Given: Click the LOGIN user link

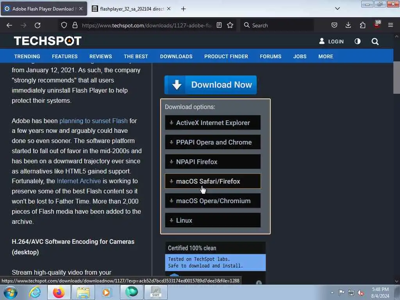Looking at the screenshot, I should click(x=331, y=41).
